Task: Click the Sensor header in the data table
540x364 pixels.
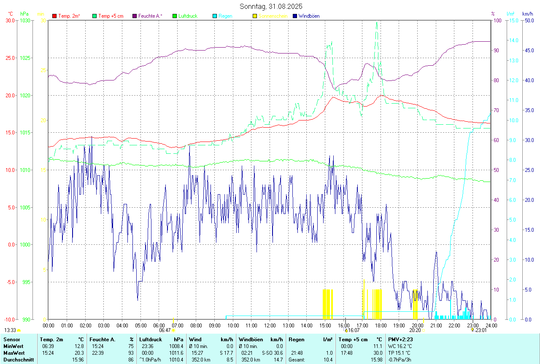Action: [x=11, y=339]
